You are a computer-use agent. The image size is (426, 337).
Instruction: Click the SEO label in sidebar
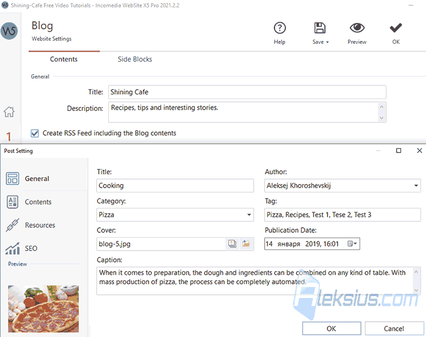(x=31, y=248)
